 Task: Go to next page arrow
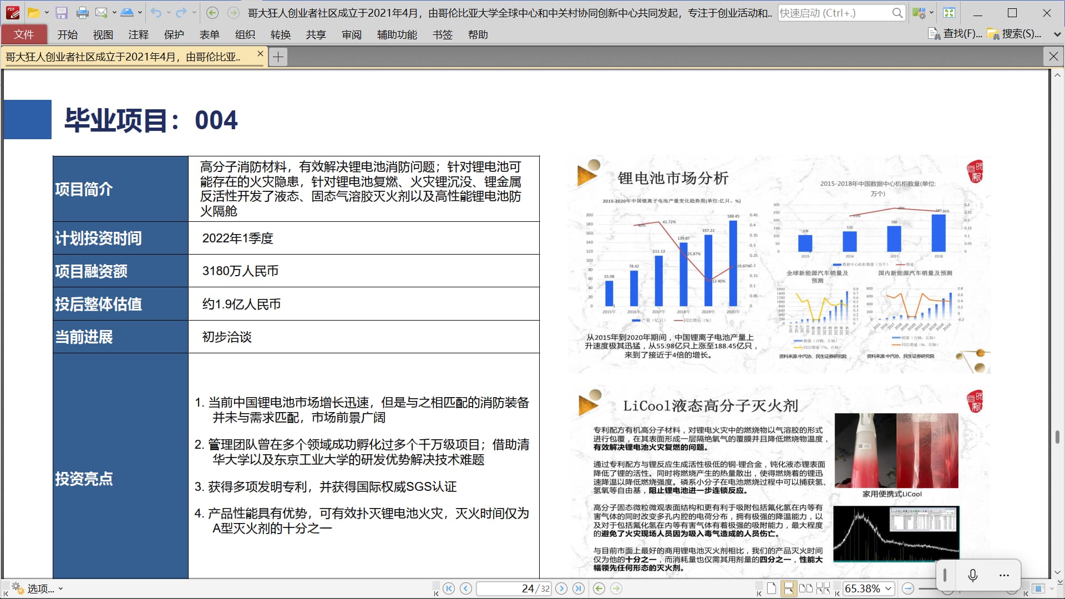pos(561,588)
